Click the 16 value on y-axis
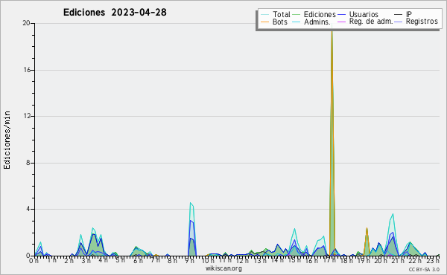447x275 pixels. 26,70
